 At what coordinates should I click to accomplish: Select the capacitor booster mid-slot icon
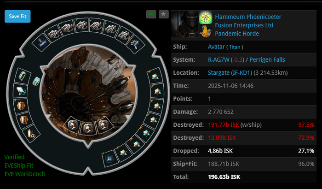click(x=23, y=76)
